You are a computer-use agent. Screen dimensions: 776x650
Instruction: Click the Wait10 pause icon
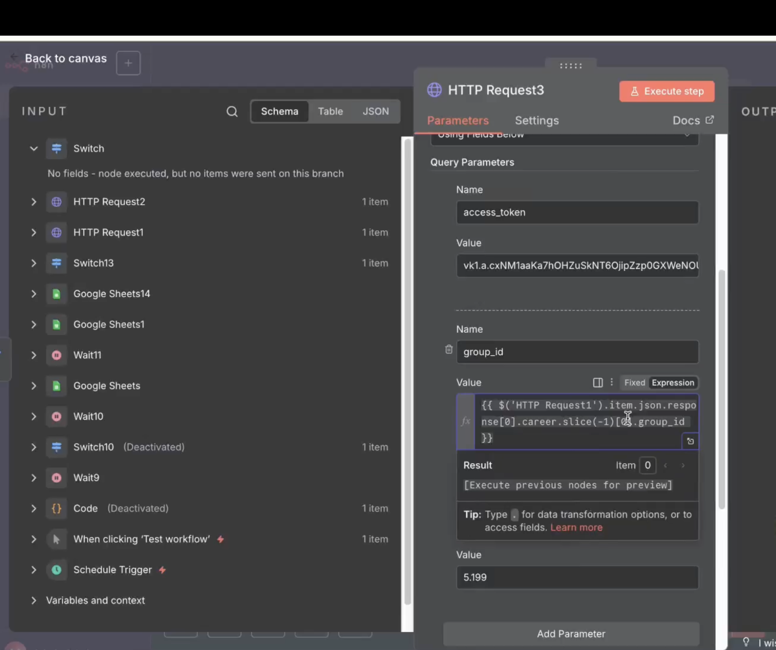pyautogui.click(x=57, y=417)
